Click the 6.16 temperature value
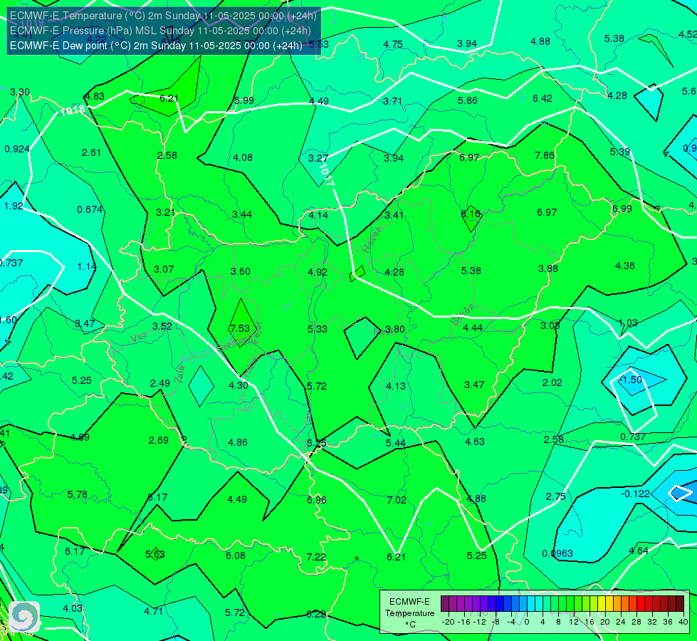 (x=471, y=214)
